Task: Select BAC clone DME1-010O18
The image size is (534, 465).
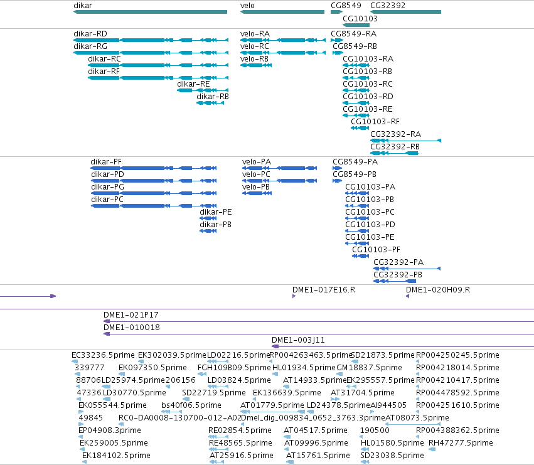Action: click(x=319, y=334)
